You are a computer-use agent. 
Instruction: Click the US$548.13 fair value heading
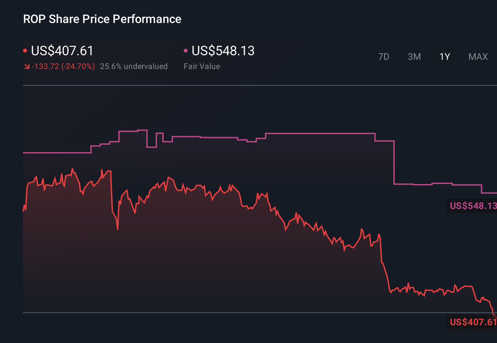[223, 51]
